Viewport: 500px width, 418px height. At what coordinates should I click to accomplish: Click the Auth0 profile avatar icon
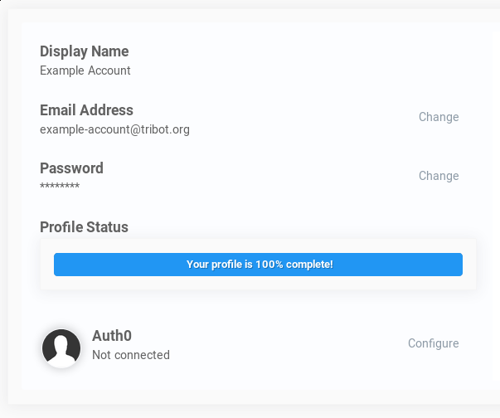(61, 348)
